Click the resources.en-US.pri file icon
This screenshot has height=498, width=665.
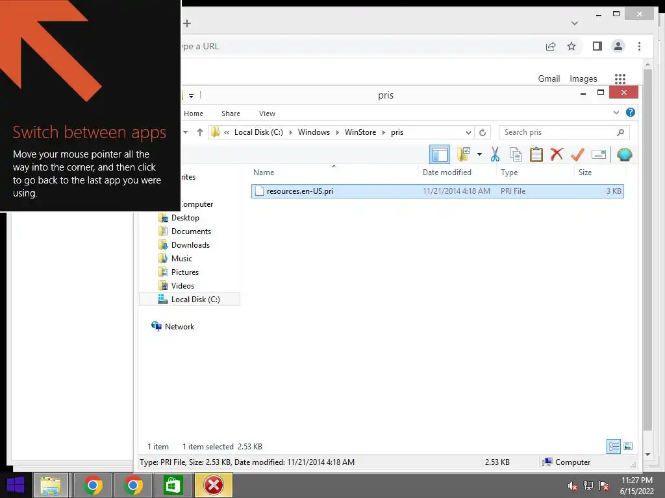pyautogui.click(x=259, y=191)
